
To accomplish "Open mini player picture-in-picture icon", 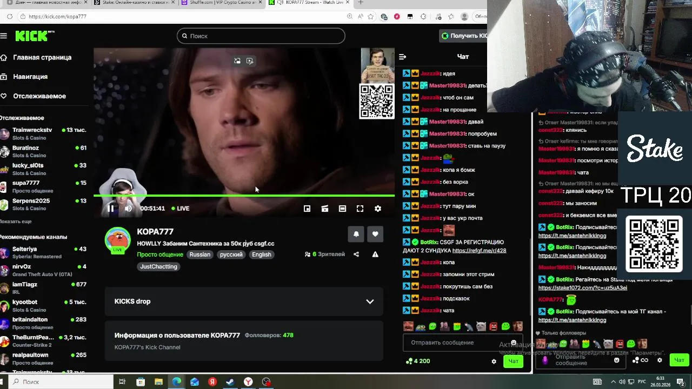I will point(307,209).
